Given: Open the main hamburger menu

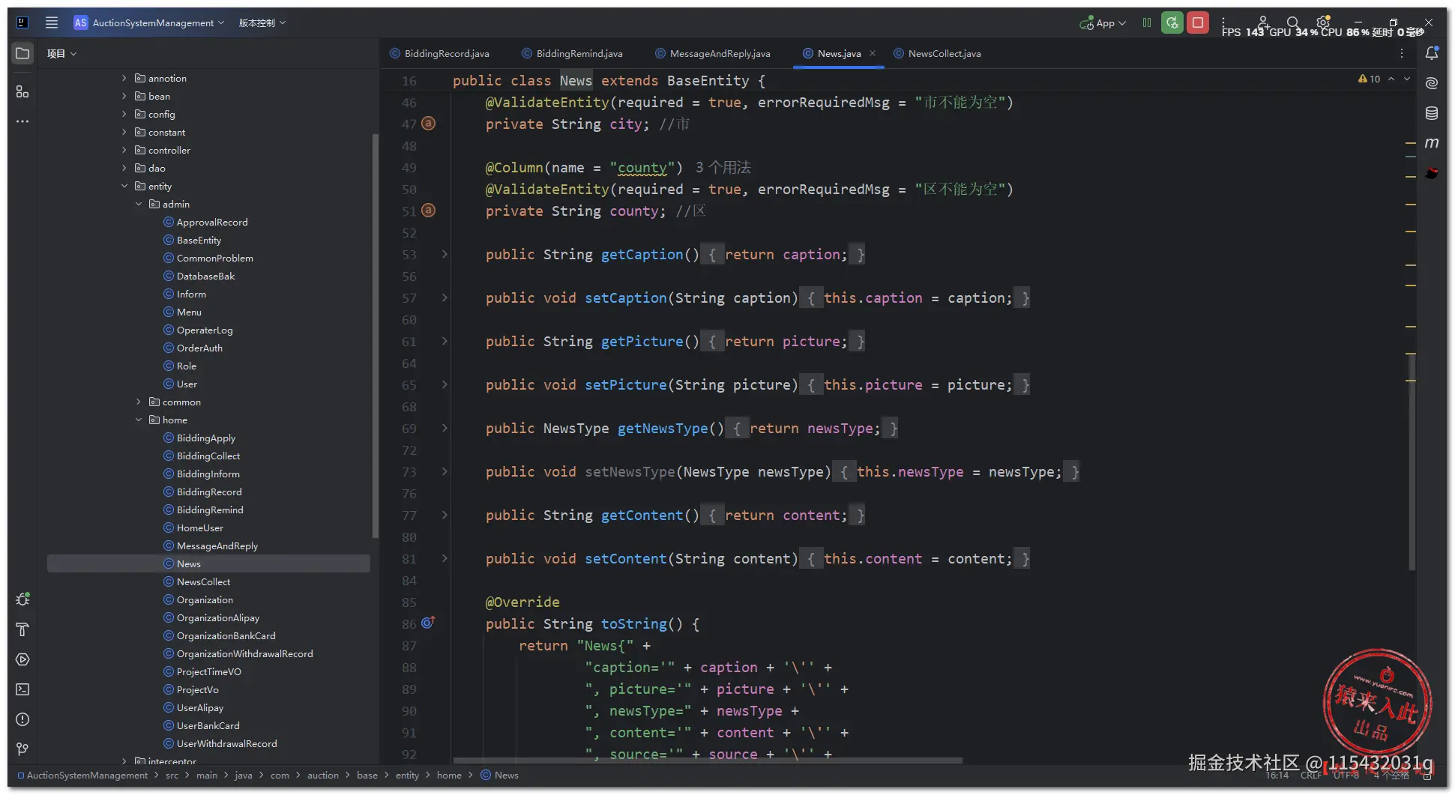Looking at the screenshot, I should tap(52, 22).
